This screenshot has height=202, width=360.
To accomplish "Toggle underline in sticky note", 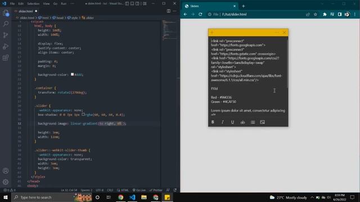I will 232,122.
